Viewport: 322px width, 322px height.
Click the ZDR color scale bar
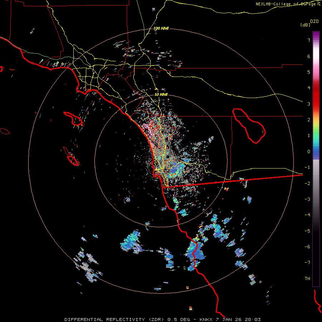316,159
